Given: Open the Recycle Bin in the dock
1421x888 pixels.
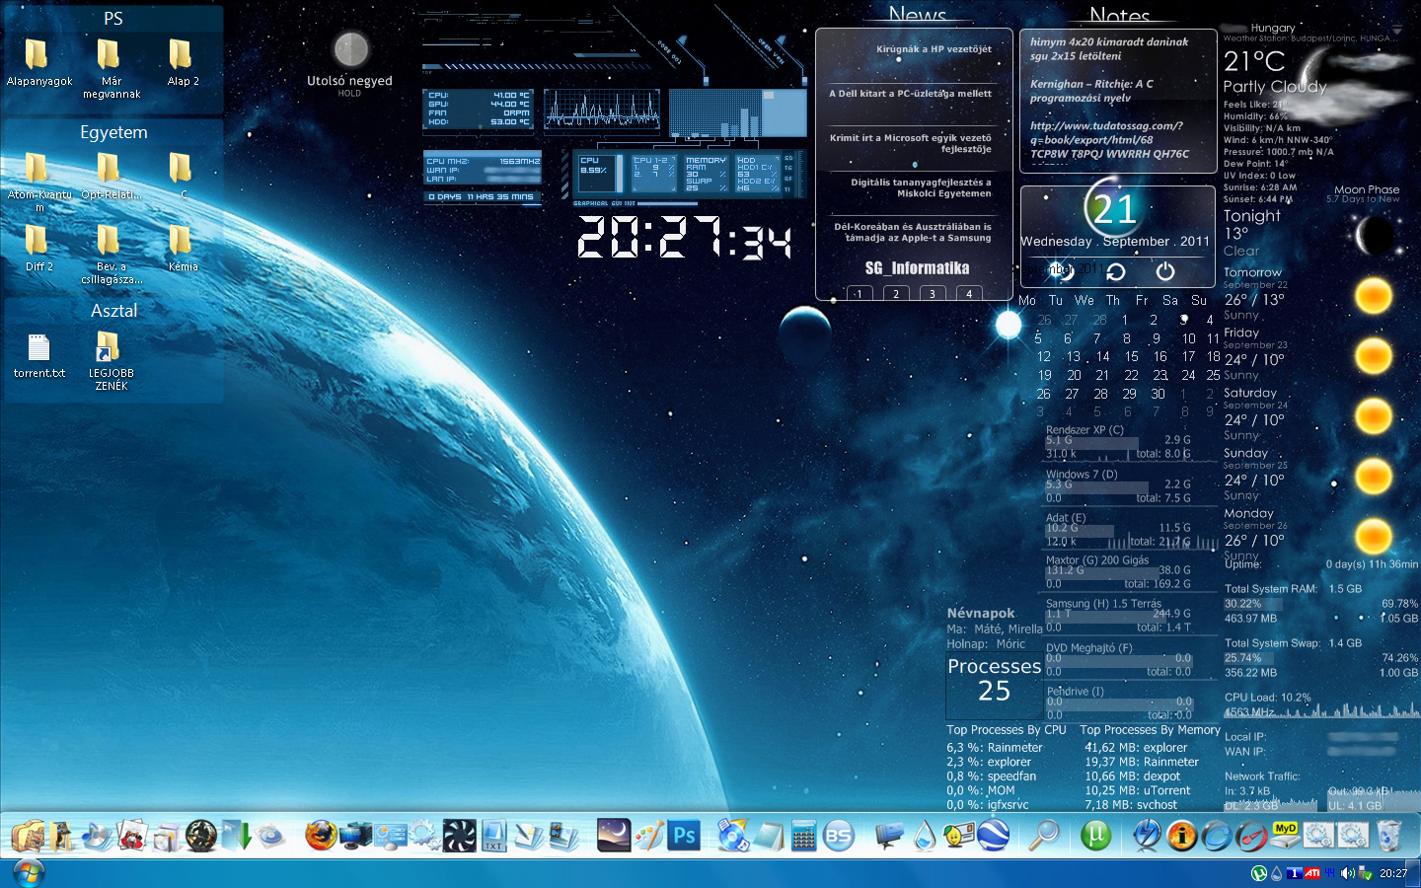Looking at the screenshot, I should (x=1388, y=836).
